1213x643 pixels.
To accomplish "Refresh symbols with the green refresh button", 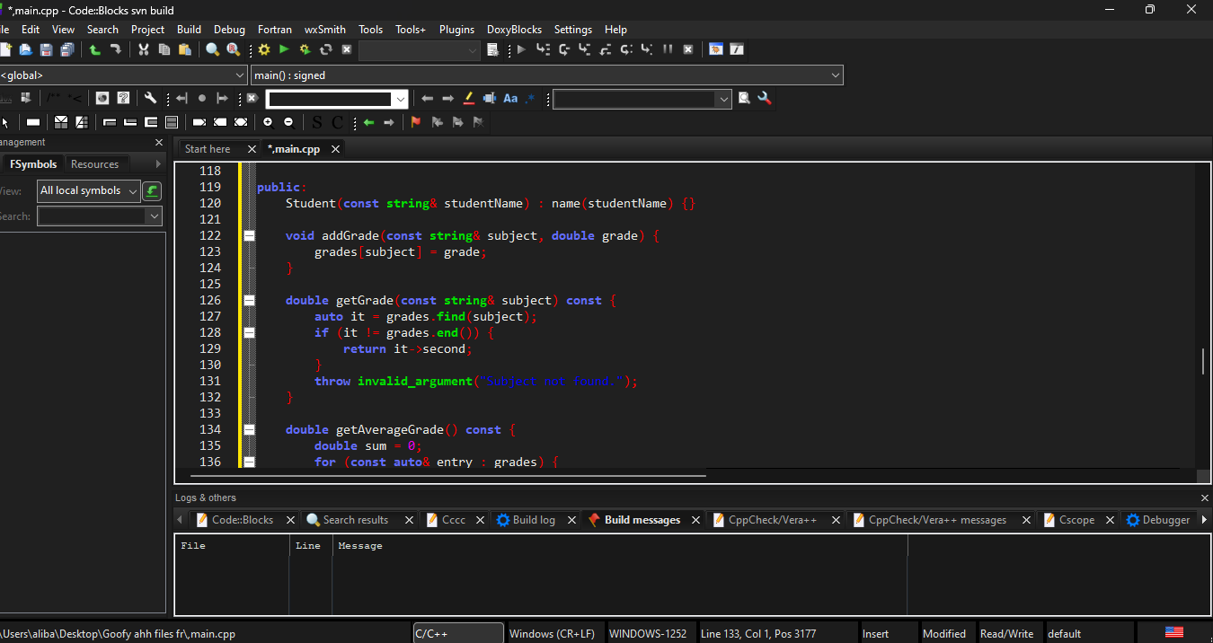I will [152, 190].
